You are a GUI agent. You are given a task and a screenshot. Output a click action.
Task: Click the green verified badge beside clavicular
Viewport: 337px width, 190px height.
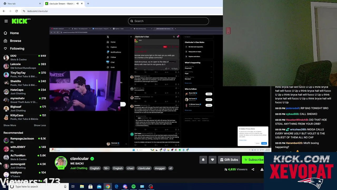pos(92,159)
